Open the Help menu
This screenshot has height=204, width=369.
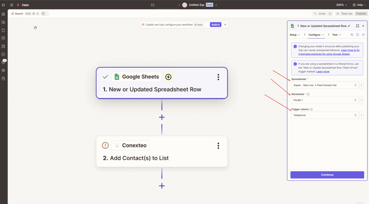(359, 5)
